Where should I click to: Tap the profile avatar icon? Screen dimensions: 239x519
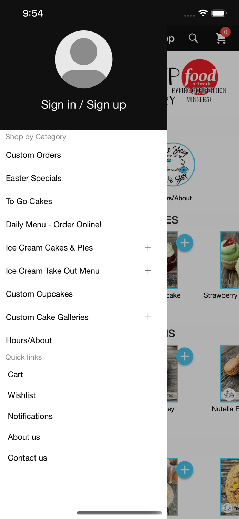(x=83, y=59)
